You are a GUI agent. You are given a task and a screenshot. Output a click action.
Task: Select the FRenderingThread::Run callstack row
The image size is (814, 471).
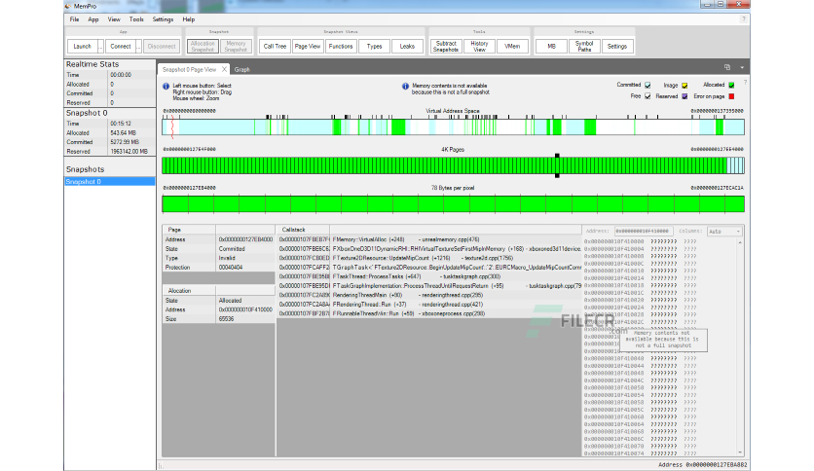click(429, 305)
